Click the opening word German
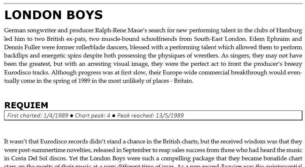 (x=15, y=31)
